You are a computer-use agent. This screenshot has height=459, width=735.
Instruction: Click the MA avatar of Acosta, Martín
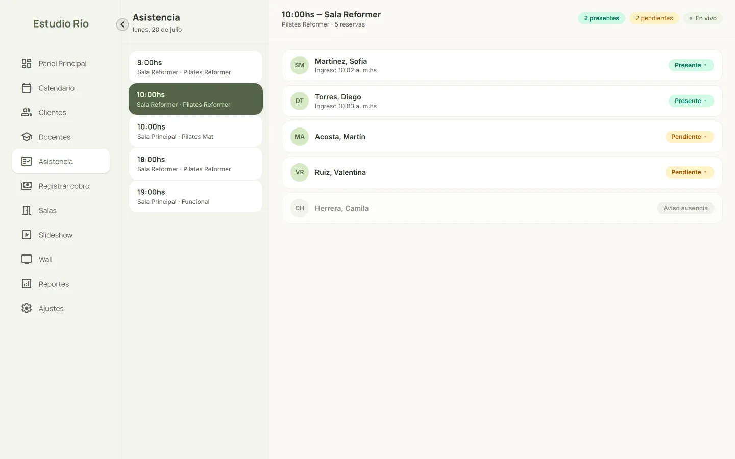pyautogui.click(x=300, y=137)
